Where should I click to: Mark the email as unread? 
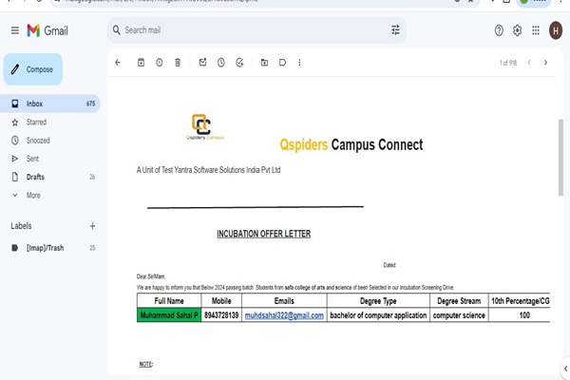coord(203,63)
